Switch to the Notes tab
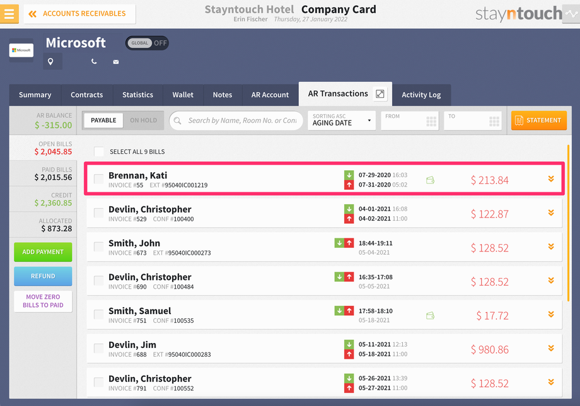The height and width of the screenshot is (406, 580). 223,95
